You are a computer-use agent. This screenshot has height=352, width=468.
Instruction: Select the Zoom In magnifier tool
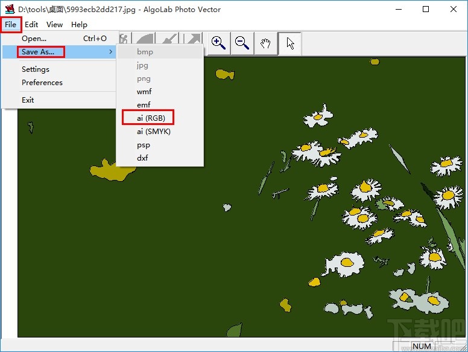(x=218, y=43)
